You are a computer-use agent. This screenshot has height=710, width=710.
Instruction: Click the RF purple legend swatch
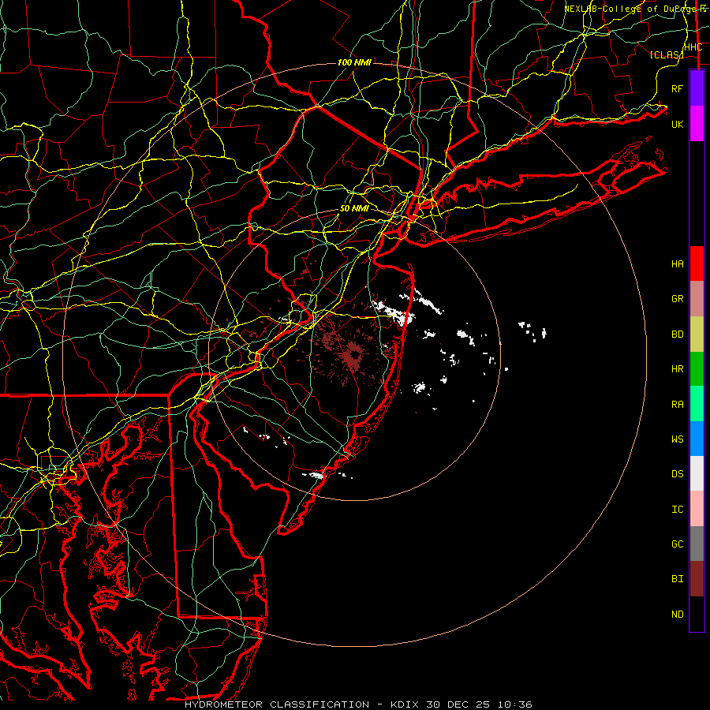pos(697,88)
